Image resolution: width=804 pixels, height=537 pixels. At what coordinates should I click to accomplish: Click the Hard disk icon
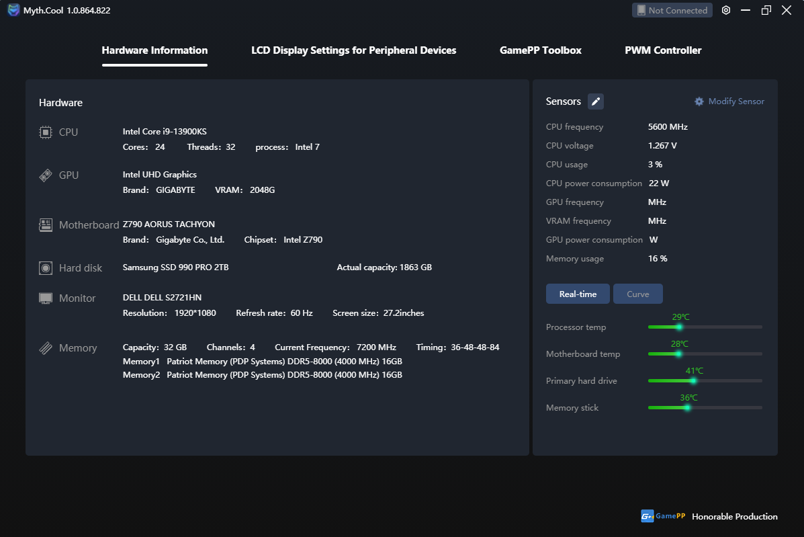pos(46,268)
